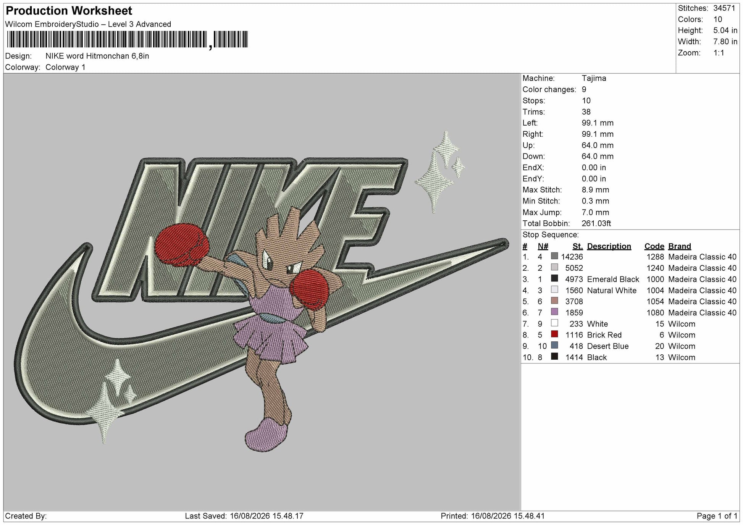Click the 'Desert Blue' description
The height and width of the screenshot is (525, 743).
pos(608,346)
